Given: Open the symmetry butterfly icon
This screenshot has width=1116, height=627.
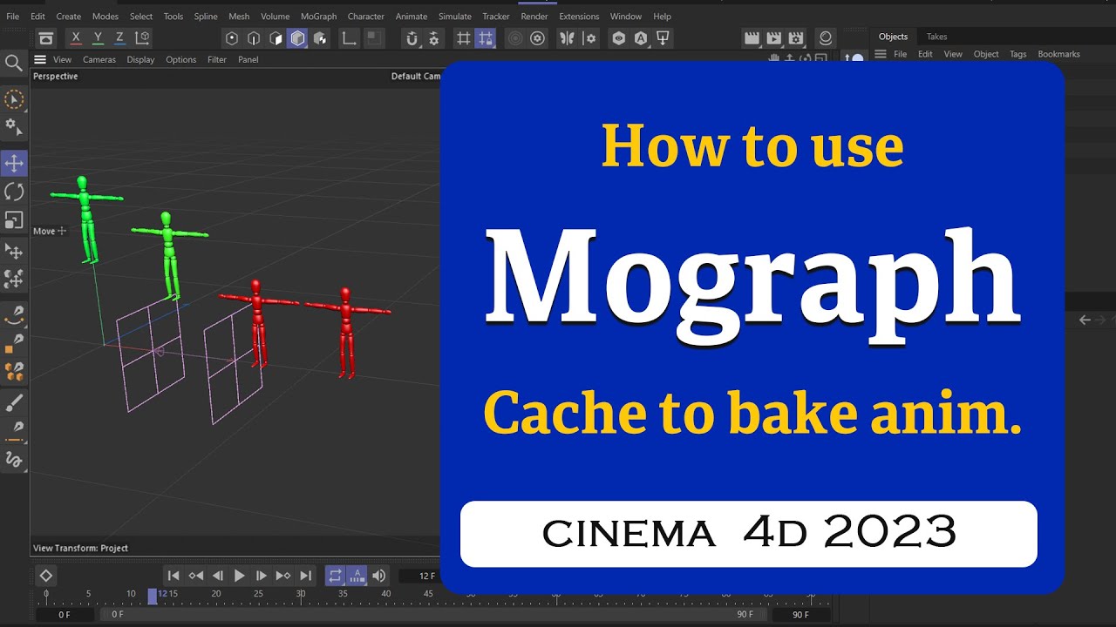Looking at the screenshot, I should point(568,38).
